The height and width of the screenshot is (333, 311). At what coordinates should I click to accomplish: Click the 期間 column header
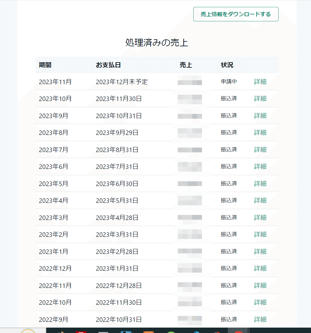pyautogui.click(x=45, y=65)
